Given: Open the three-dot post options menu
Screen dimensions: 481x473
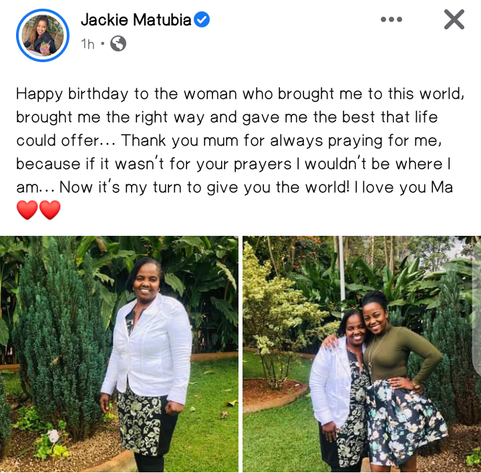Looking at the screenshot, I should point(391,19).
